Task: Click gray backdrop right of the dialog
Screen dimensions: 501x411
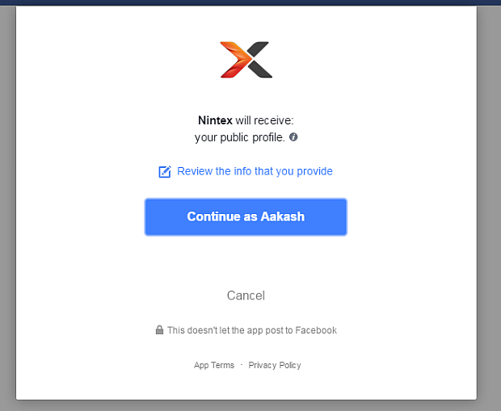Action: click(x=489, y=202)
